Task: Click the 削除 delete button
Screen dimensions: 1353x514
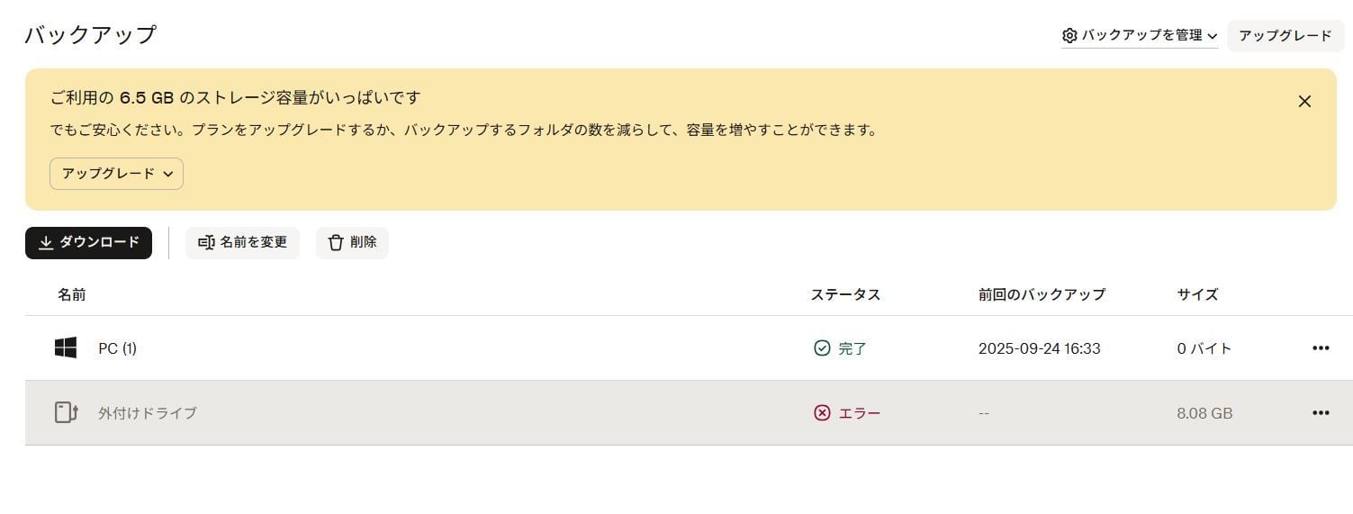Action: pyautogui.click(x=352, y=243)
